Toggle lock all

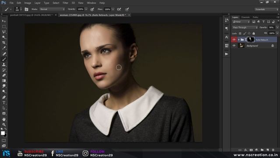pos(254,33)
